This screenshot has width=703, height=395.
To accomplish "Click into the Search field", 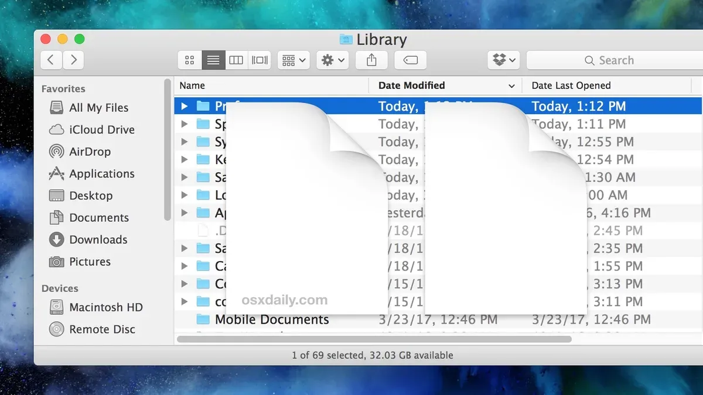I will 615,60.
